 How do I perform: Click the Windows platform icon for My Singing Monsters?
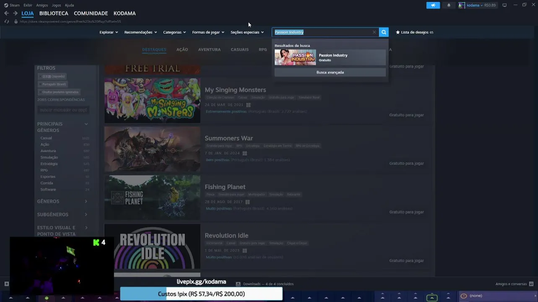[248, 105]
